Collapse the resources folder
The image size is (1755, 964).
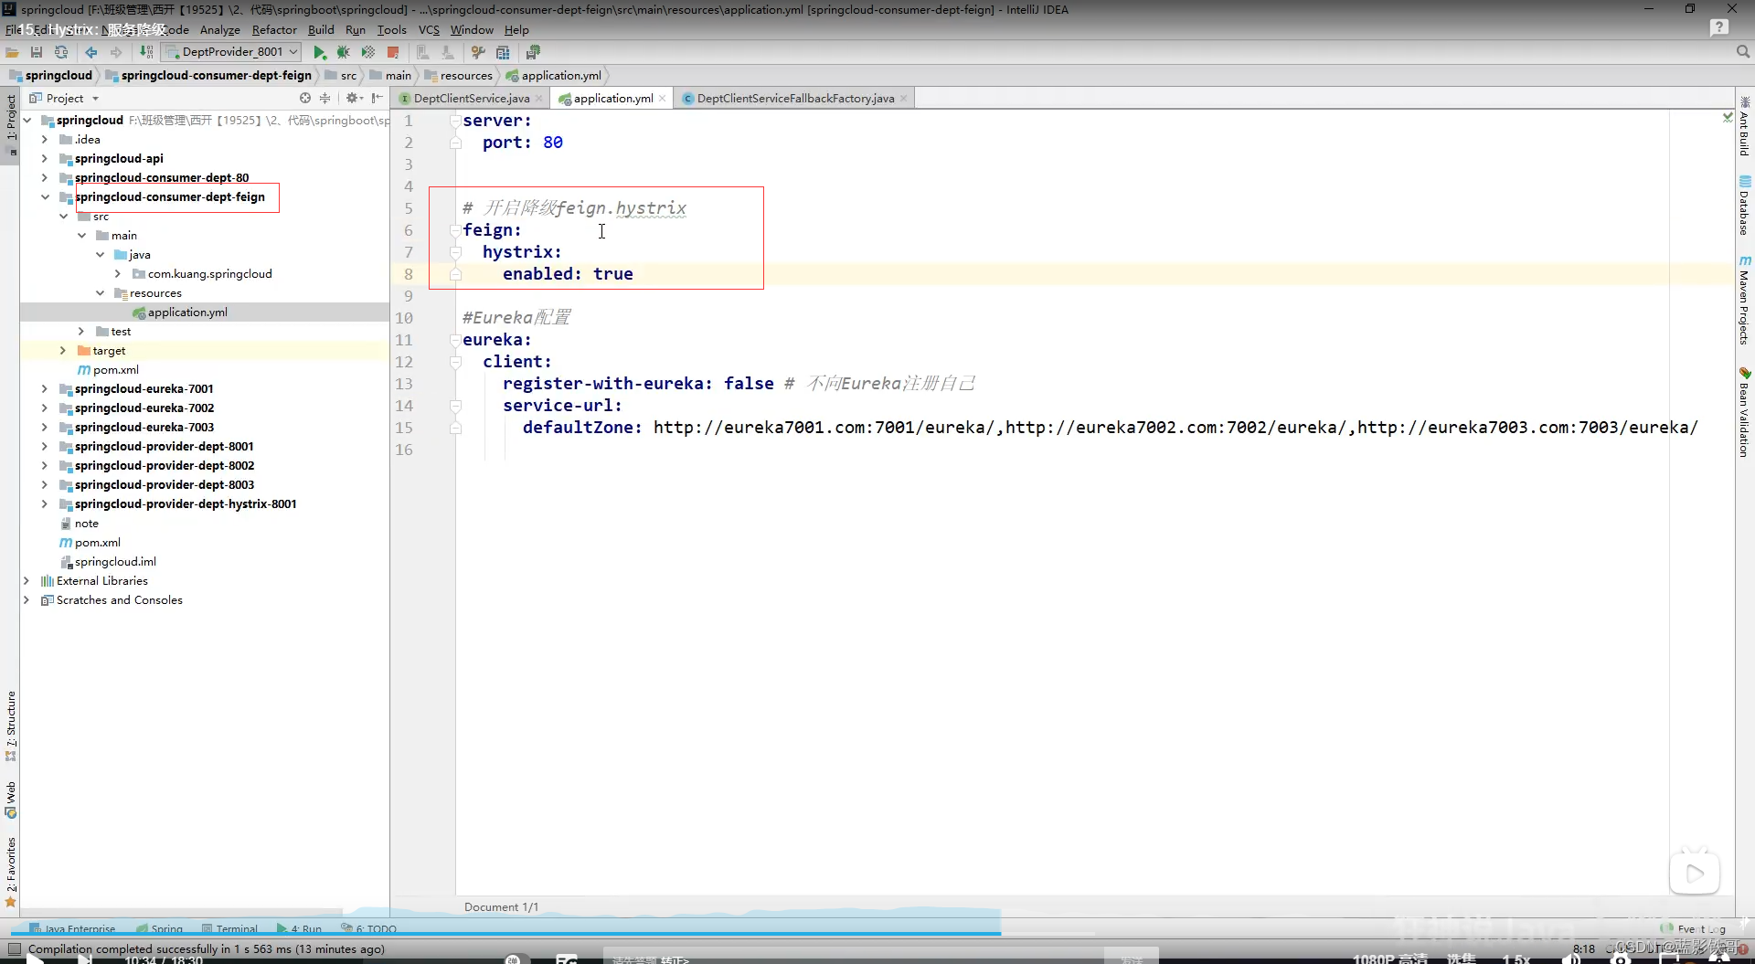[99, 292]
